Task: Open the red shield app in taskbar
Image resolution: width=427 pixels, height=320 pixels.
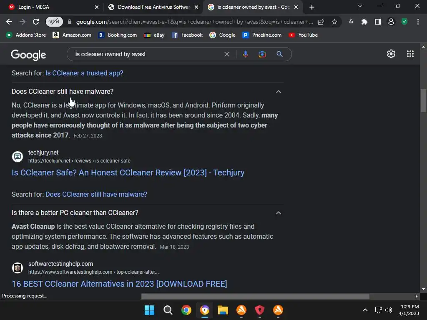Action: (259, 310)
